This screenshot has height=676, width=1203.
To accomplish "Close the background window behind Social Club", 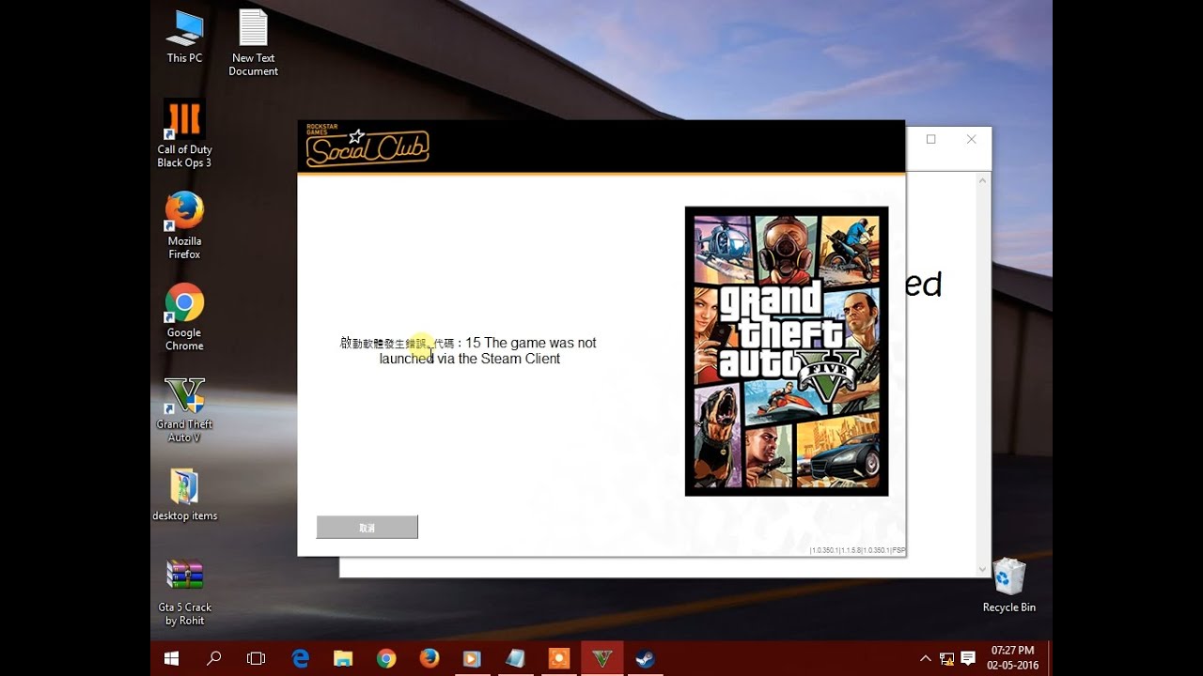I will tap(971, 139).
